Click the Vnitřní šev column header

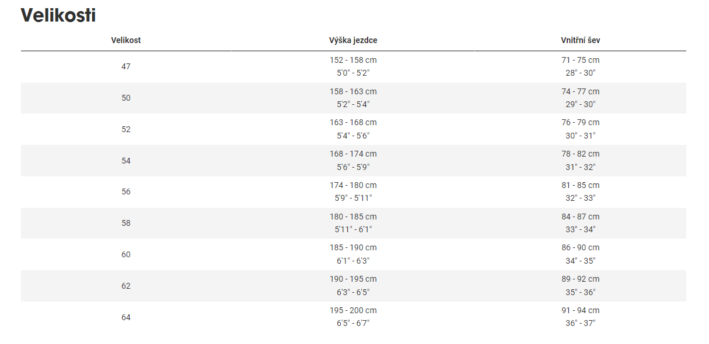pos(581,40)
